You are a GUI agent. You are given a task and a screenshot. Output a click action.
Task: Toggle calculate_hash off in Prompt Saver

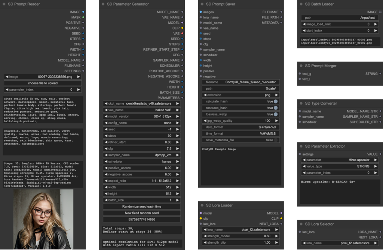tap(275, 101)
